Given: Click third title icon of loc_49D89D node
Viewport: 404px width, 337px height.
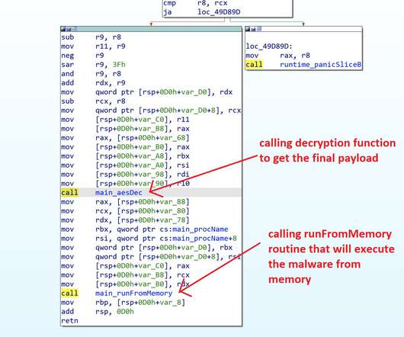Looking at the screenshot, I should coord(259,29).
